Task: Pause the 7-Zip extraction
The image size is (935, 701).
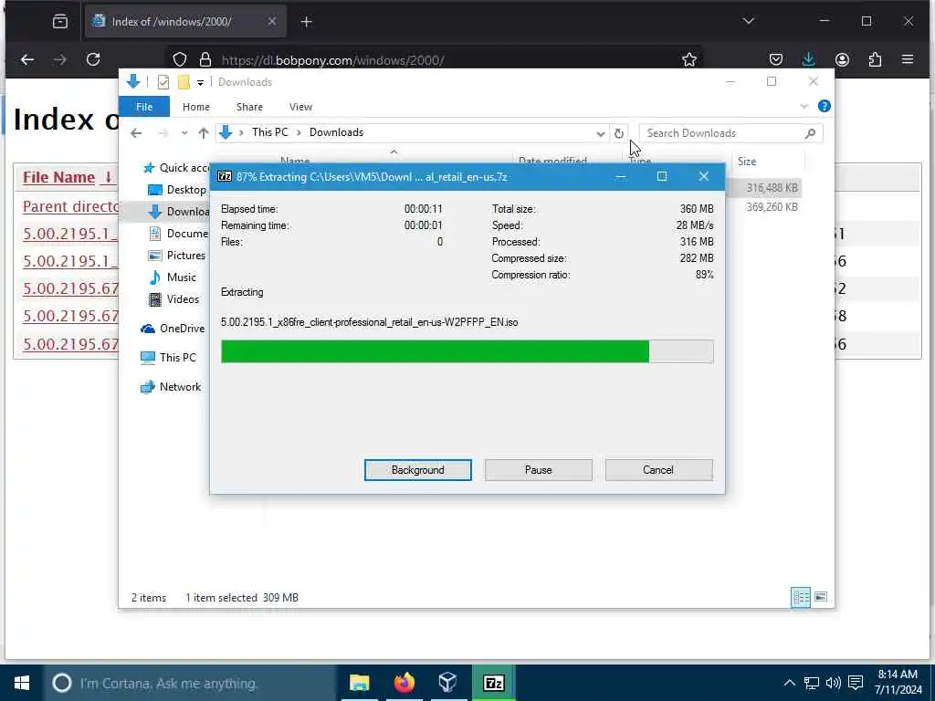Action: tap(538, 470)
